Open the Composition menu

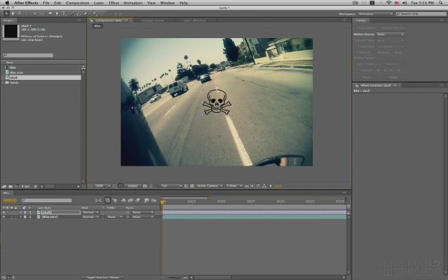click(78, 3)
